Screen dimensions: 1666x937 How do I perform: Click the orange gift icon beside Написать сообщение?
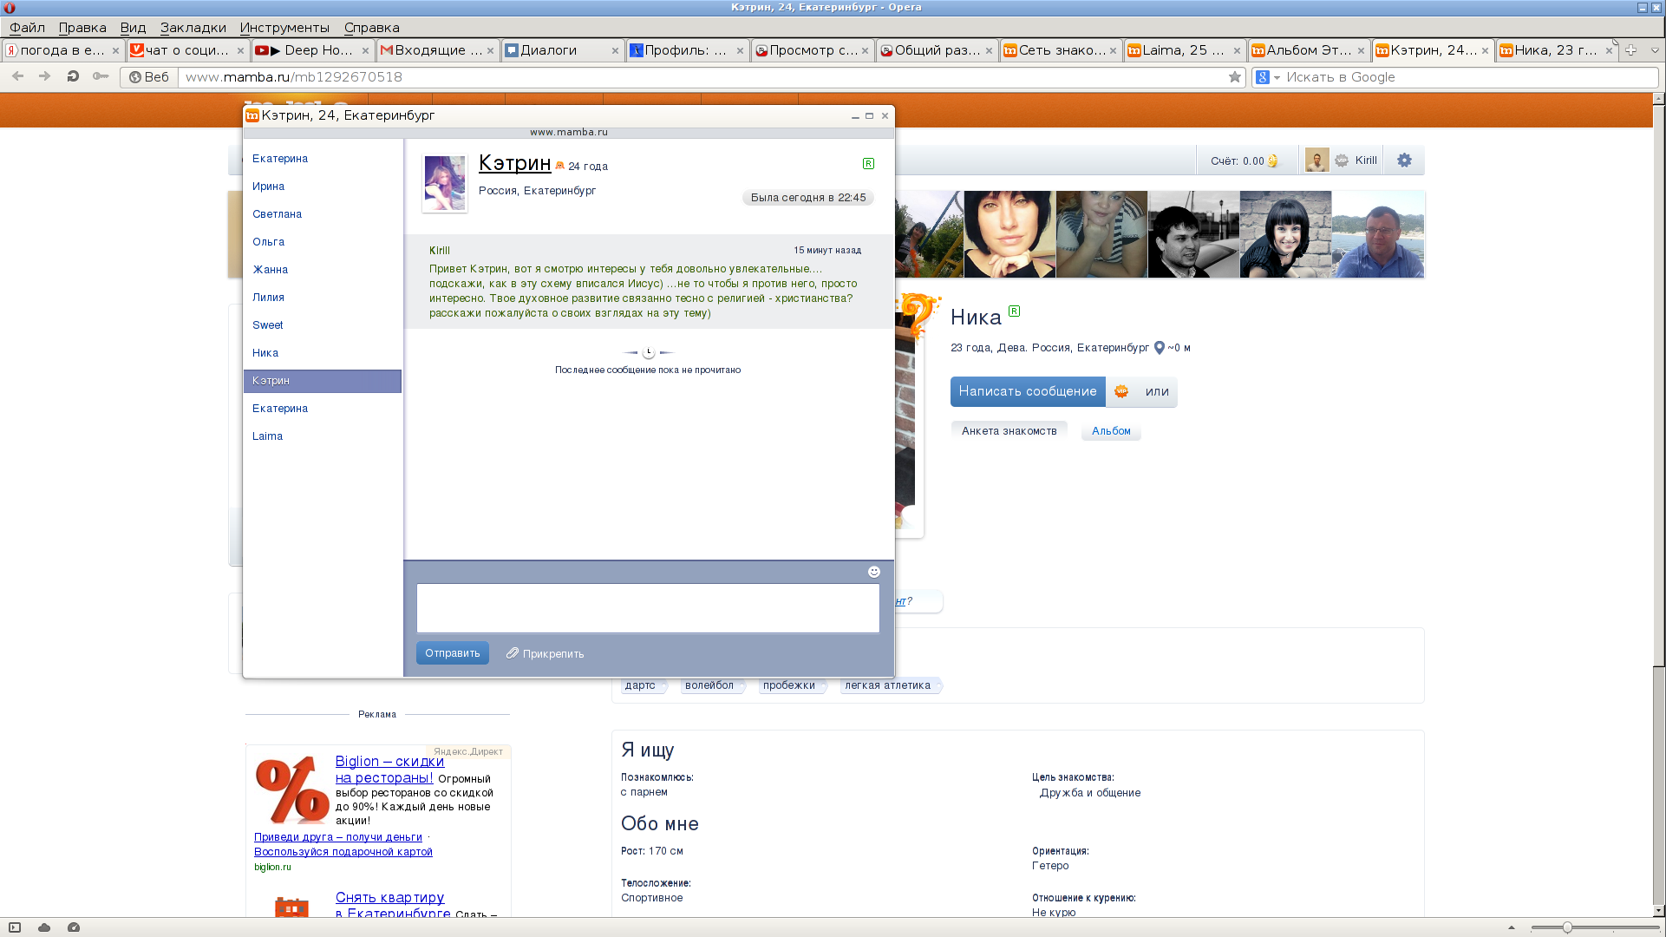pos(1121,391)
